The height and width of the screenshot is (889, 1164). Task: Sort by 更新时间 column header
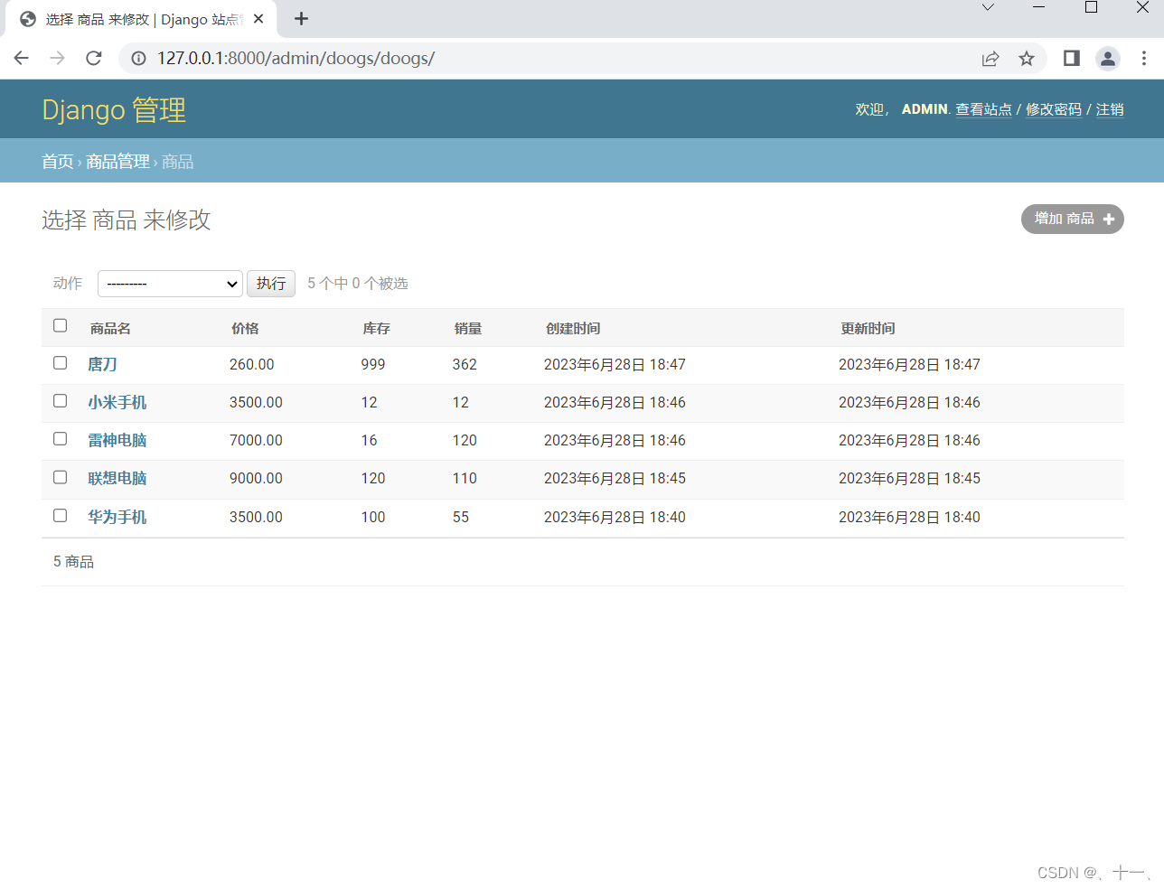pos(868,328)
